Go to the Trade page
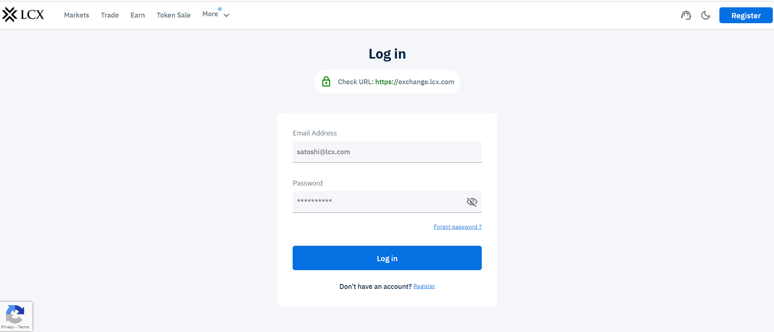Screen dimensions: 774x332 110,15
